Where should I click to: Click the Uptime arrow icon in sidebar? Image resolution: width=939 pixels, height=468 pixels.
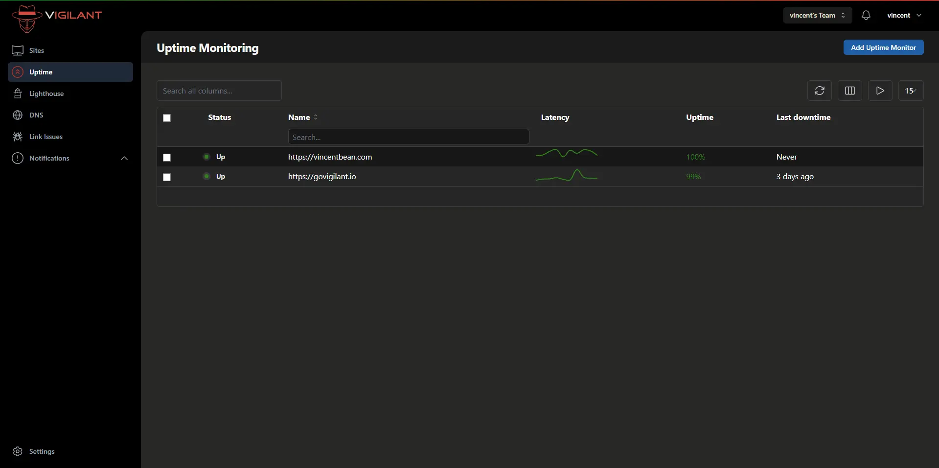point(18,72)
